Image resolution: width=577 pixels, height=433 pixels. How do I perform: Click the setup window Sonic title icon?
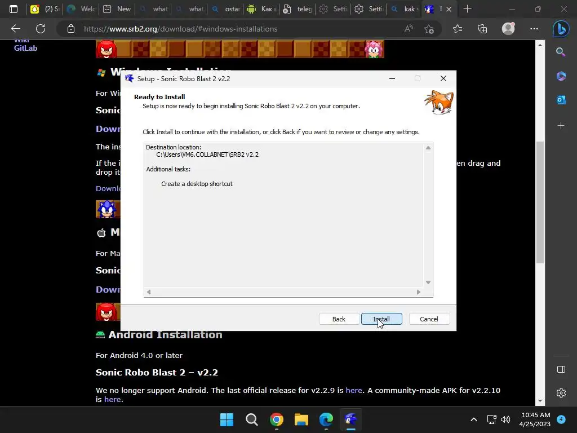tap(129, 78)
